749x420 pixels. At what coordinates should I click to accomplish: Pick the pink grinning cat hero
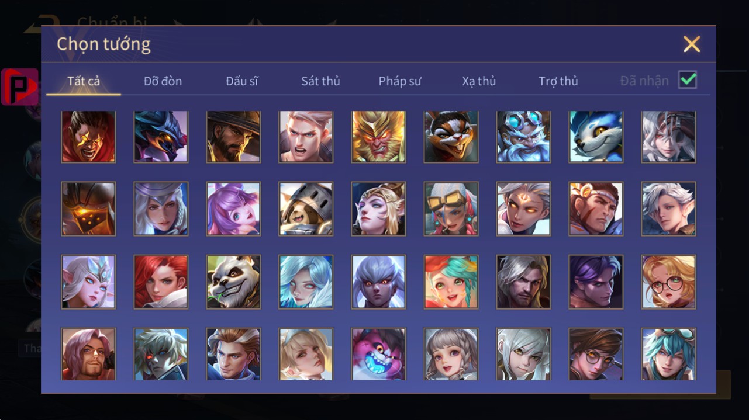[x=378, y=354]
